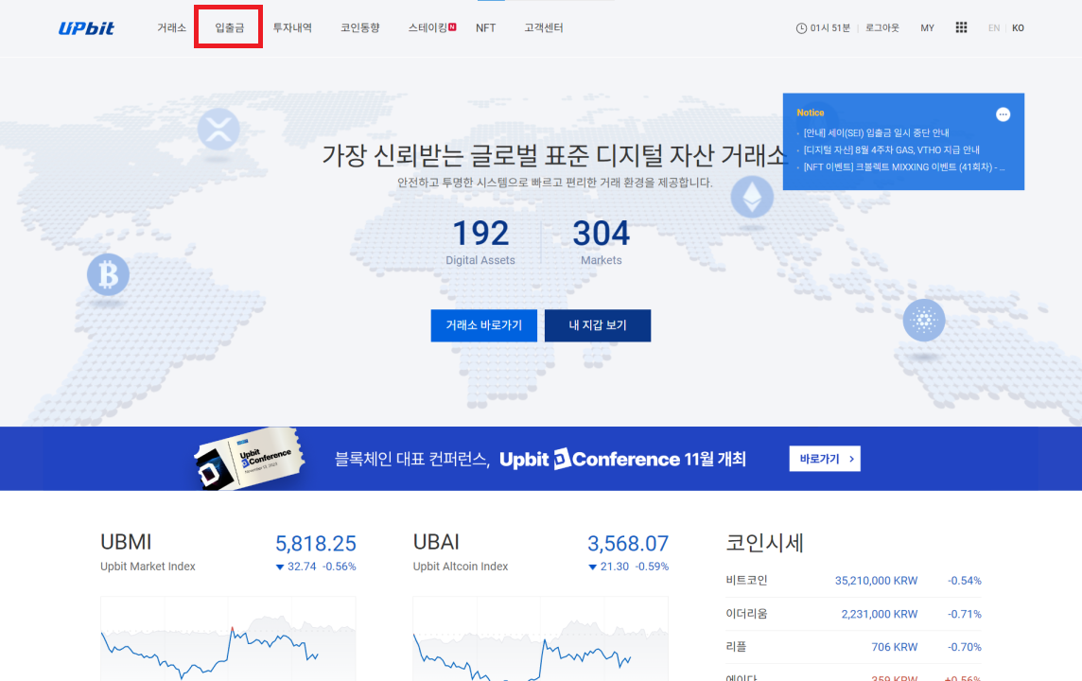1082x681 pixels.
Task: Open the 거래소 menu
Action: click(171, 27)
